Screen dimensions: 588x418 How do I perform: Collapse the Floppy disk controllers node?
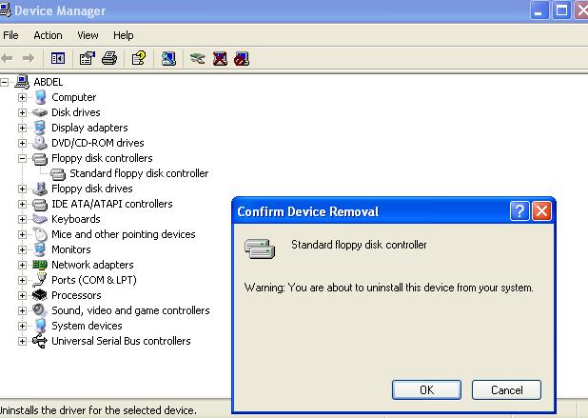[22, 158]
